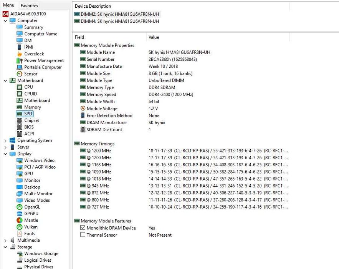This screenshot has height=269, width=339.
Task: Open the CPUID icon
Action: coord(20,94)
